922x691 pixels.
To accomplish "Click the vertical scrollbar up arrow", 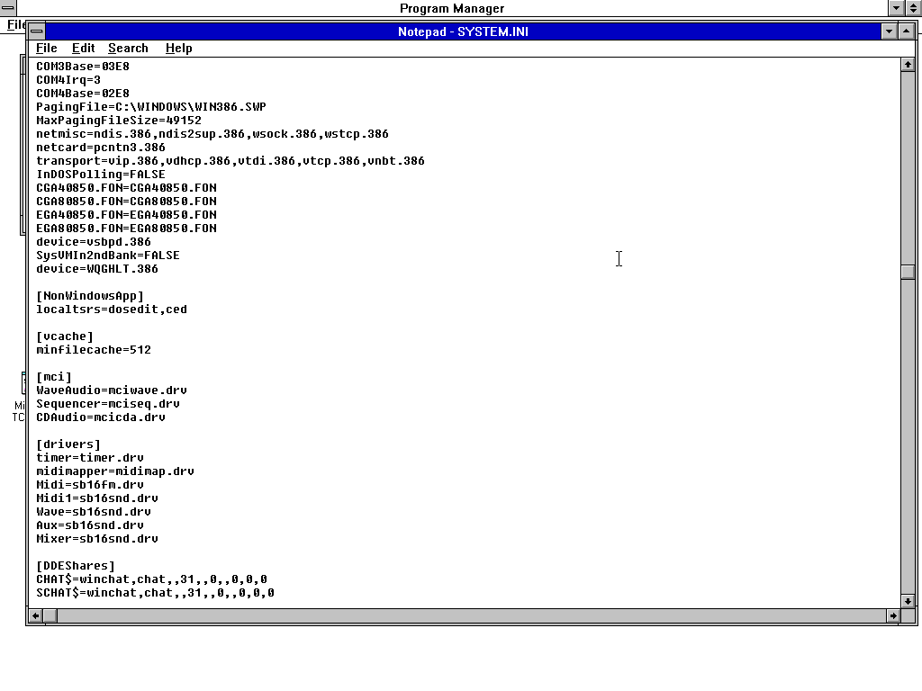I will (x=908, y=64).
